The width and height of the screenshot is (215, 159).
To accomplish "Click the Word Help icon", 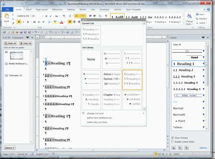I will pyautogui.click(x=208, y=9).
